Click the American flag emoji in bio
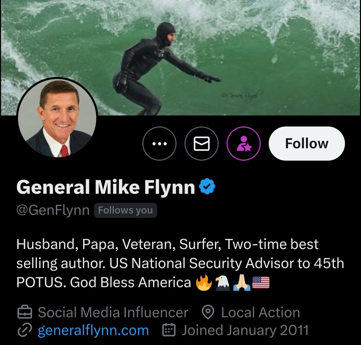Screen dimensions: 361x345 click(261, 283)
